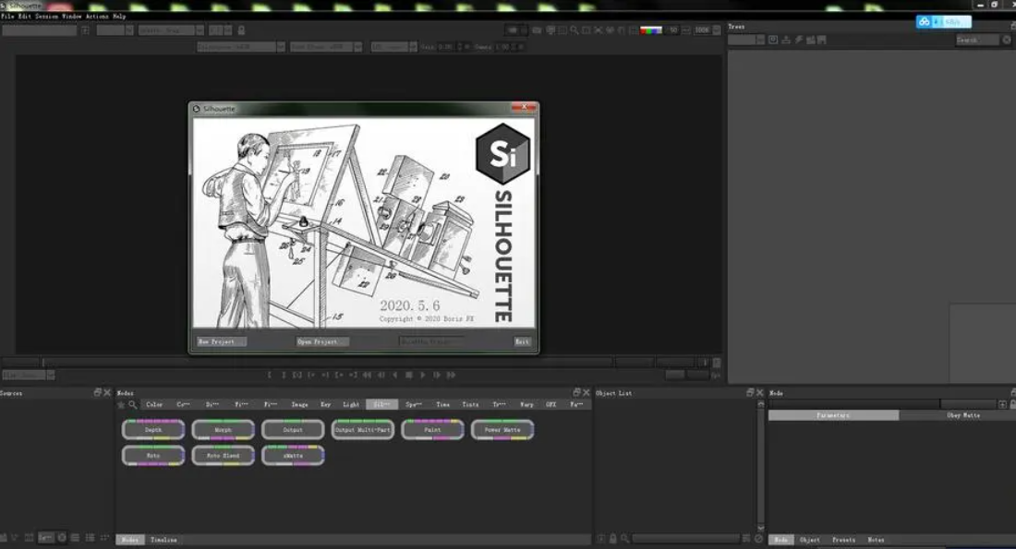Close the Silhouette splash dialog
Screen dimensions: 1016x549
[524, 107]
